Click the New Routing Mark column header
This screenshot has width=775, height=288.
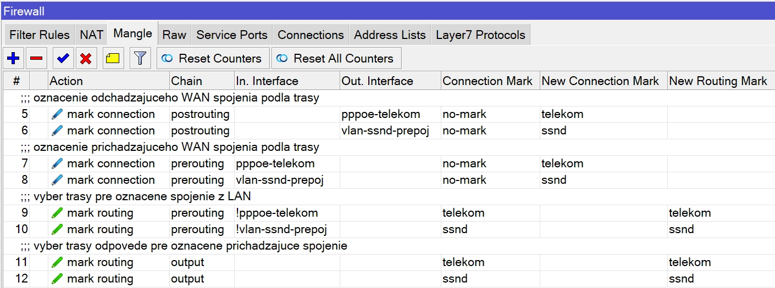point(717,81)
